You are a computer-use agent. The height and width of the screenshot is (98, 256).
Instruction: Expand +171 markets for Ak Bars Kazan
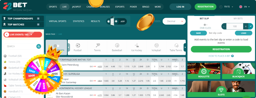[x=100, y=95]
